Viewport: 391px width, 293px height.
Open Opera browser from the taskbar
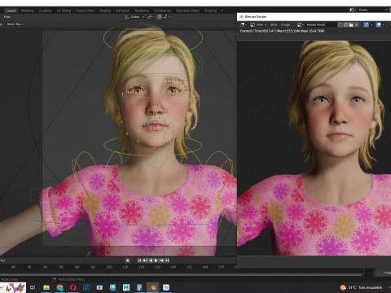(73, 287)
